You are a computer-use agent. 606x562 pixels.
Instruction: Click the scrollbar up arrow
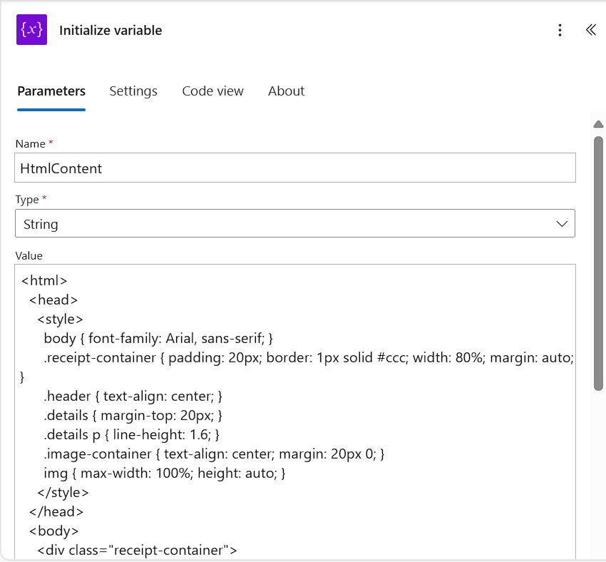(x=598, y=125)
